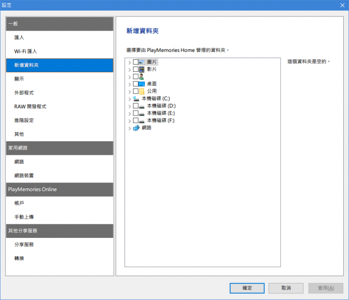
Task: Check the 本機磁碟 (F:) checkbox
Action: click(x=136, y=120)
